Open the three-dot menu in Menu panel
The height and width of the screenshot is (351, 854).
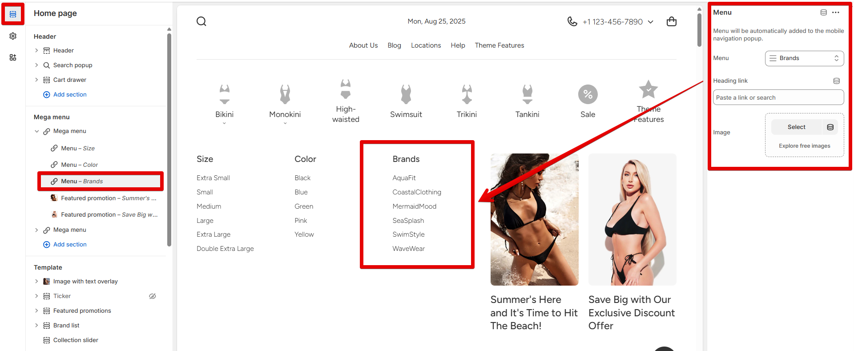836,12
